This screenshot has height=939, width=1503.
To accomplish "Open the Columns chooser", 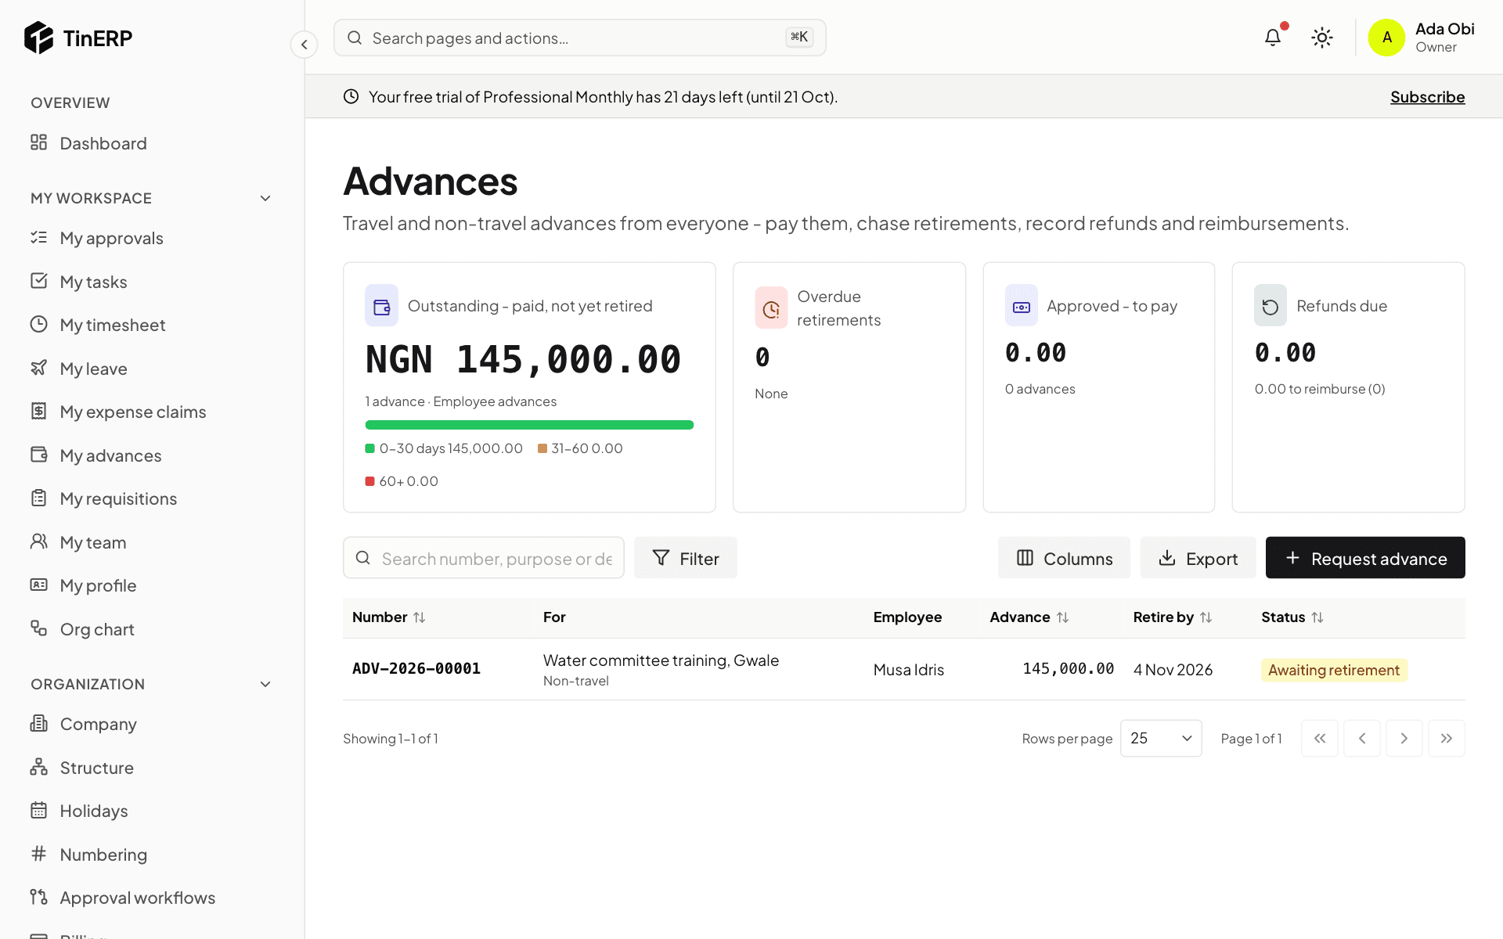I will (x=1064, y=558).
